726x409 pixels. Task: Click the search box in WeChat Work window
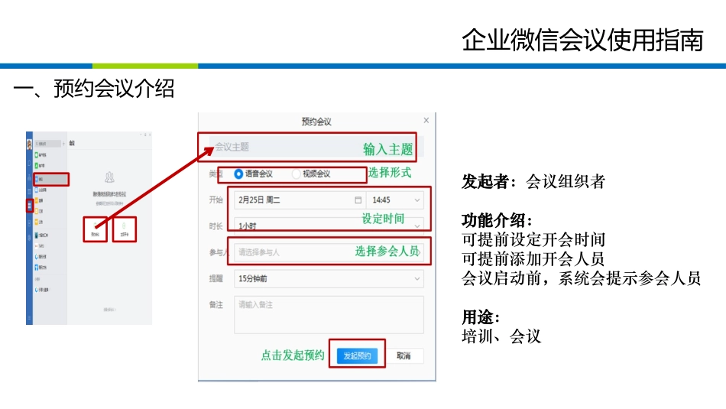47,144
